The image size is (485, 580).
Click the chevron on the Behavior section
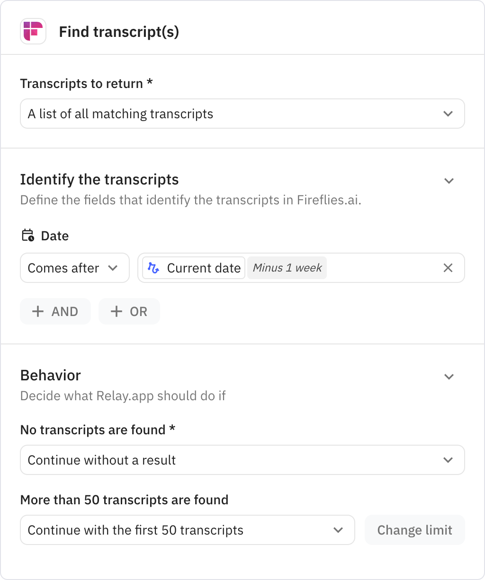tap(449, 377)
